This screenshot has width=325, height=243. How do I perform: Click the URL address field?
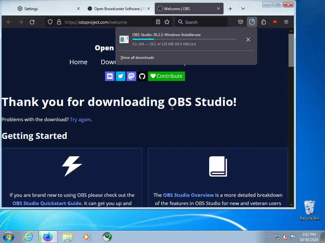[x=109, y=22]
